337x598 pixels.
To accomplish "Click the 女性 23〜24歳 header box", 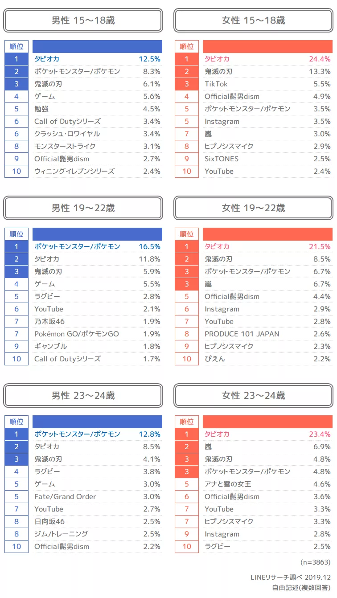I will click(253, 396).
